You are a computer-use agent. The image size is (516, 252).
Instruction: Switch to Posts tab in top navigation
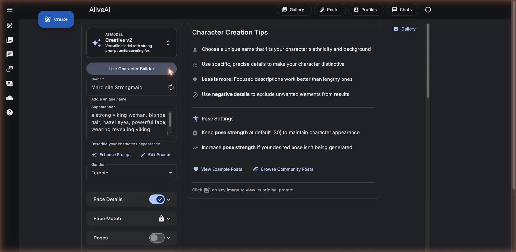pos(330,10)
